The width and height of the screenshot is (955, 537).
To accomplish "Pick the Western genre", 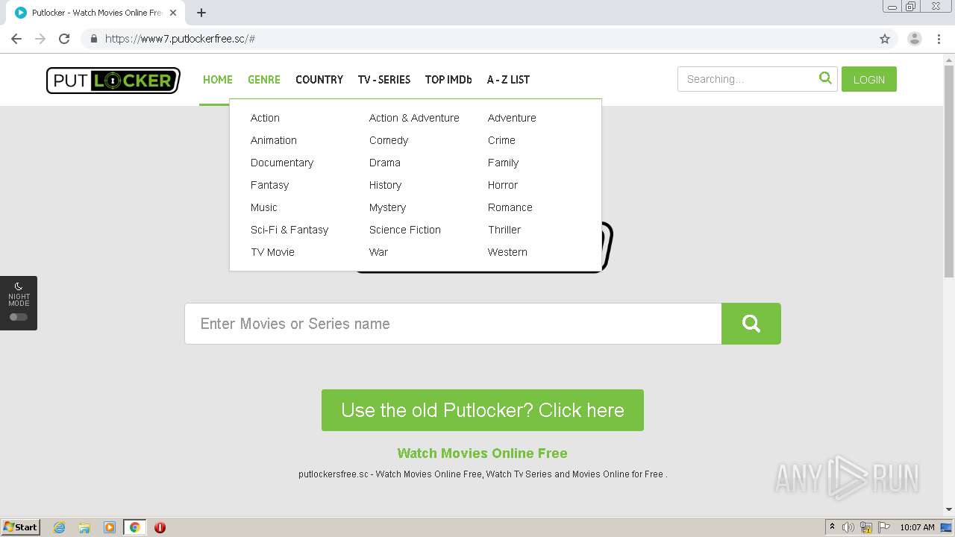I will point(507,252).
